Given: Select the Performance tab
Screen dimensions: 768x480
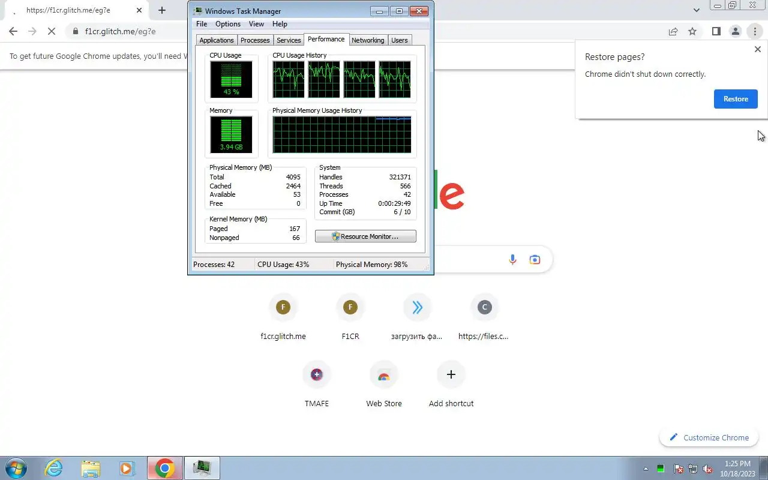Looking at the screenshot, I should click(326, 39).
